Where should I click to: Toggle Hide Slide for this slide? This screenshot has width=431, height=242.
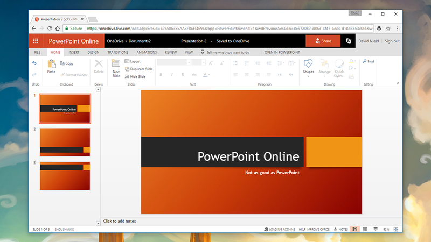(135, 76)
